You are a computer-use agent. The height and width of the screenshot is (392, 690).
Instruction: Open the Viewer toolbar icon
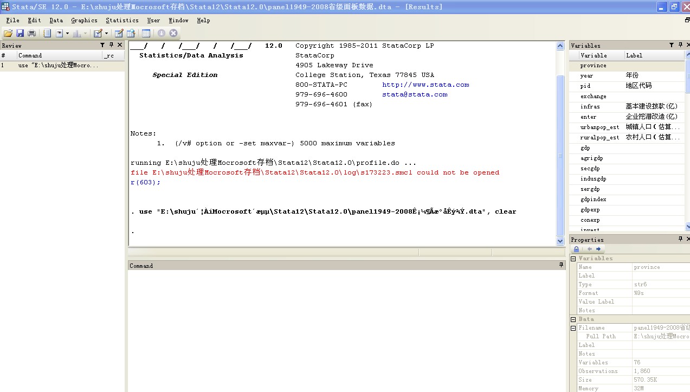[59, 33]
